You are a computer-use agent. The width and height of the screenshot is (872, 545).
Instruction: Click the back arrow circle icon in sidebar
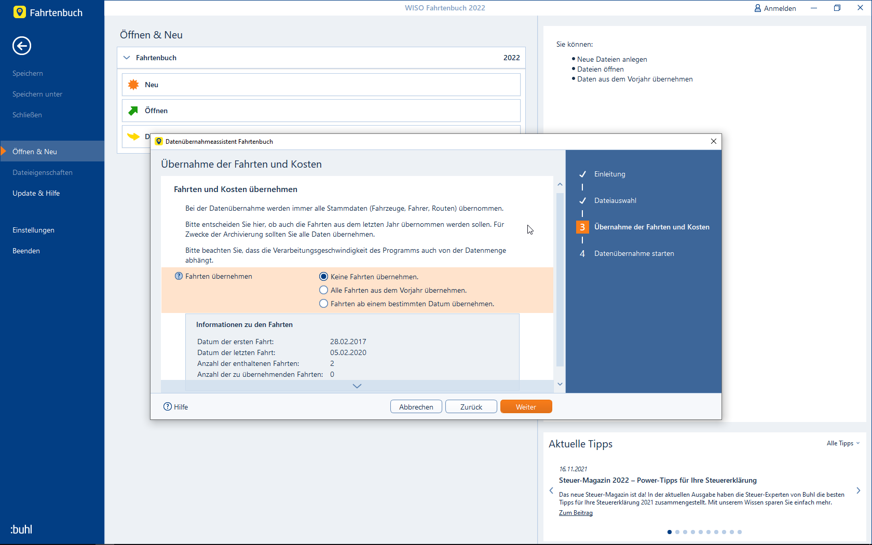[22, 46]
